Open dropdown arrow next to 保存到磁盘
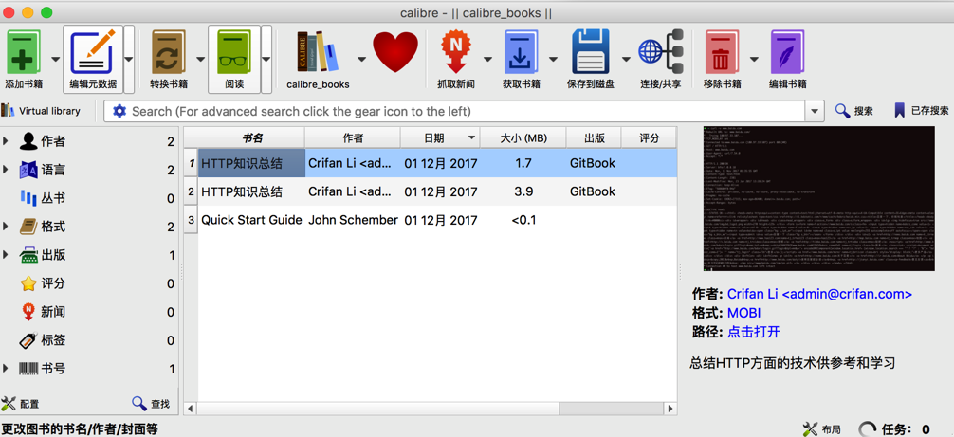The image size is (954, 437). coord(626,59)
